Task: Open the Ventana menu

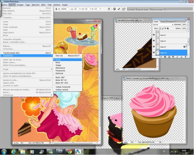Action: pos(57,5)
